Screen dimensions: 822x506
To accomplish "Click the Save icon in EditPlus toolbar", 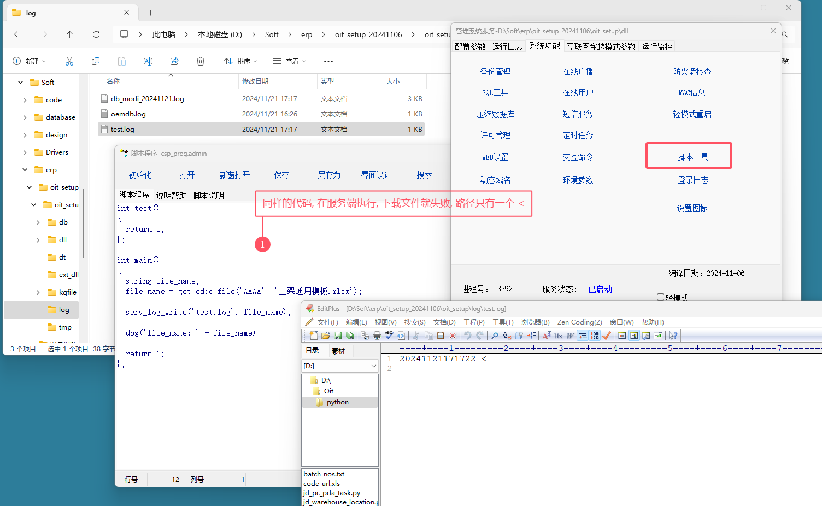I will [x=338, y=336].
